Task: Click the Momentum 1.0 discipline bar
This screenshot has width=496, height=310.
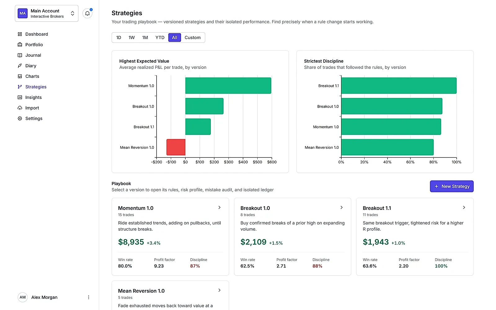Action: [391, 126]
